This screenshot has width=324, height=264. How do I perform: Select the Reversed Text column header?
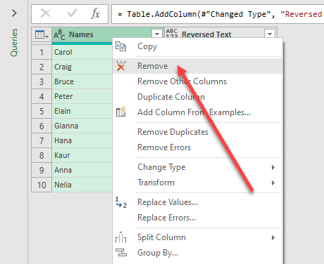pos(221,33)
